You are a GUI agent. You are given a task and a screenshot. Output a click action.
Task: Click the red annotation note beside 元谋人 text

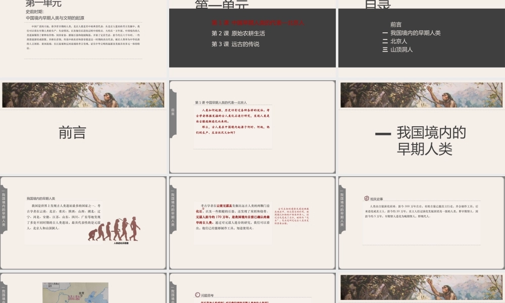click(292, 216)
